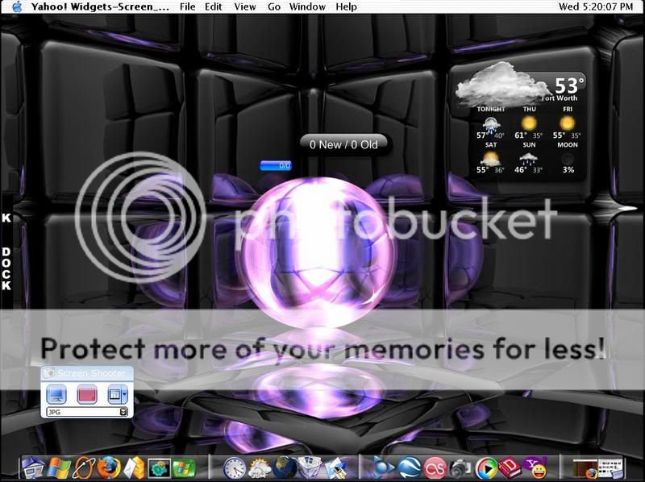Click the '0 New / 0 Old' mail counter
The width and height of the screenshot is (645, 482).
(343, 144)
